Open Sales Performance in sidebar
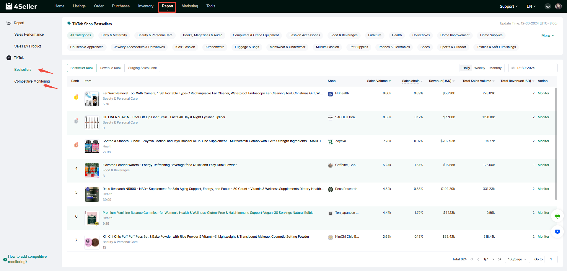Viewport: 567px width, 271px height. [29, 35]
